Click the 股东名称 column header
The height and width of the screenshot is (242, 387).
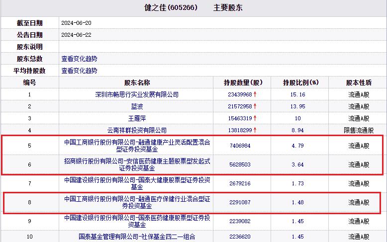click(x=137, y=82)
